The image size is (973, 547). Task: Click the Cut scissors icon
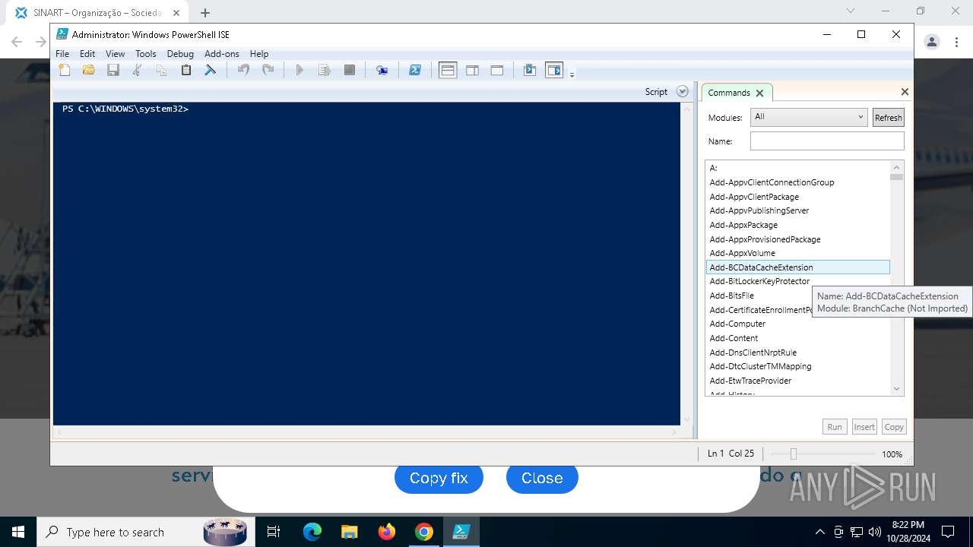(138, 70)
